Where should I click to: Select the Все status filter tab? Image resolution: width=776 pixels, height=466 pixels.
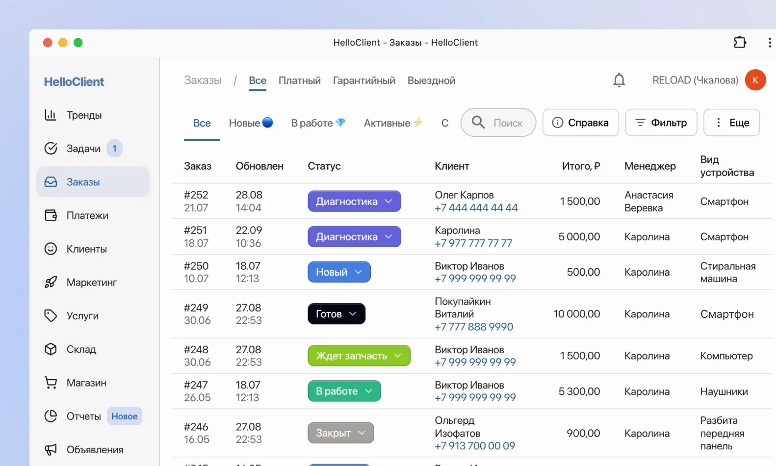click(x=202, y=123)
